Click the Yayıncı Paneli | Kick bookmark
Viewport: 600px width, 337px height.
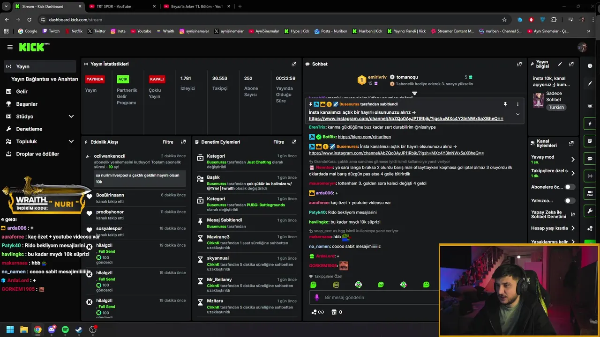click(407, 31)
